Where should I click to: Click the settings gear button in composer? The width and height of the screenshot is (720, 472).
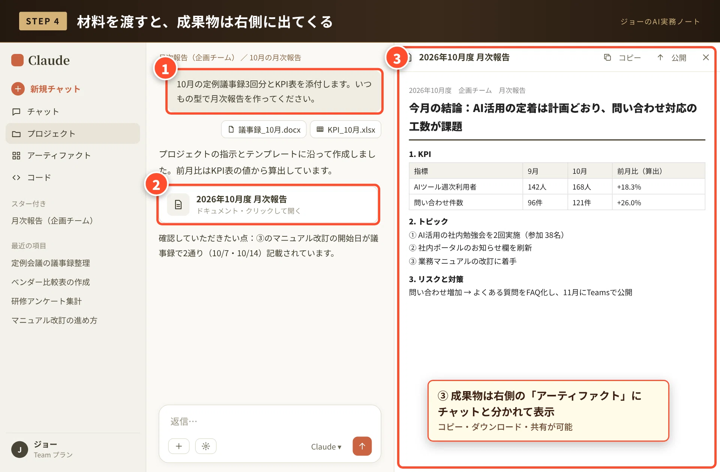[x=206, y=446]
